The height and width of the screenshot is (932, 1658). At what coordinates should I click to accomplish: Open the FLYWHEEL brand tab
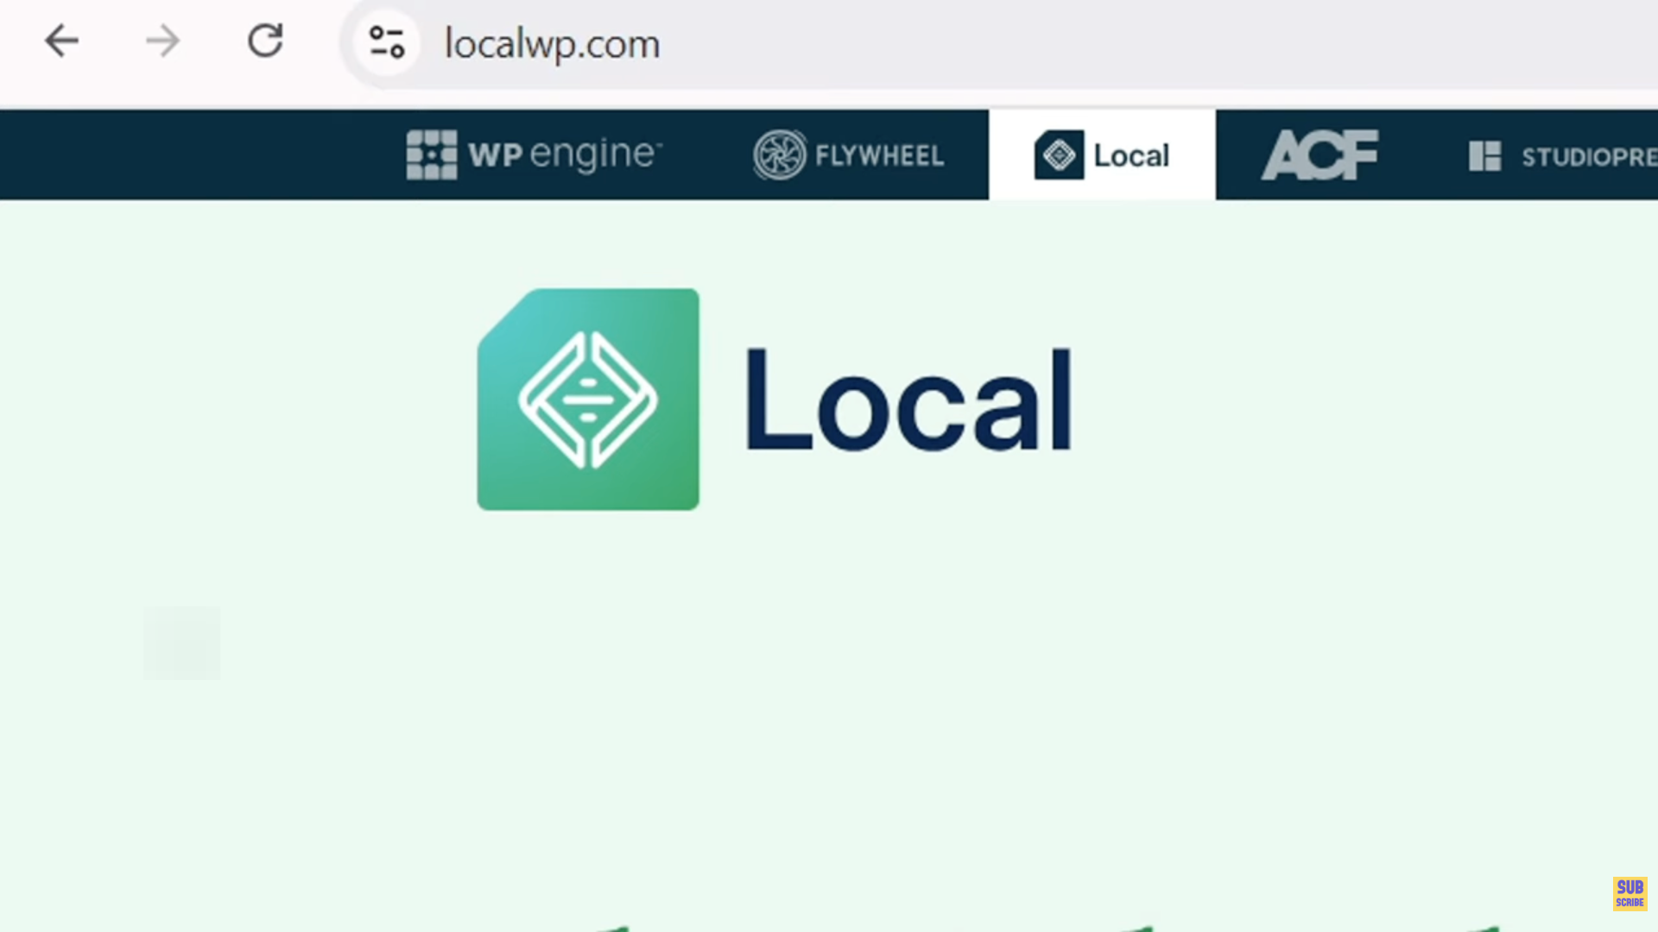click(879, 156)
